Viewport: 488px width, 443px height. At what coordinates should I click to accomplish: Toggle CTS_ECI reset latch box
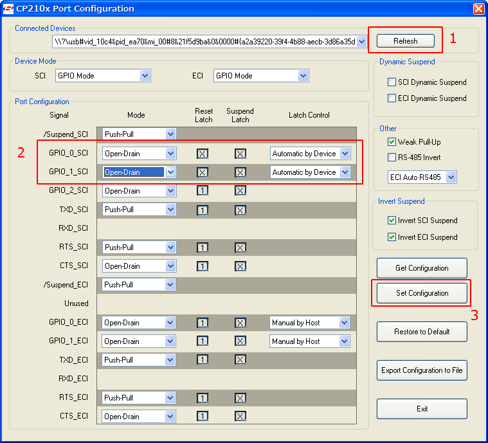coord(203,416)
